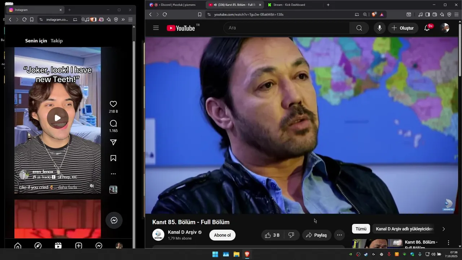This screenshot has width=462, height=260.
Task: Create new Instagram post with plus icon
Action: 79,246
